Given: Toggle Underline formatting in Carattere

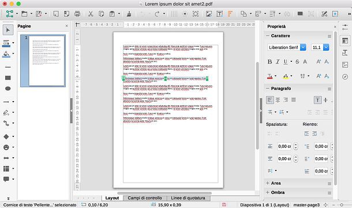Looking at the screenshot, I should click(285, 62).
